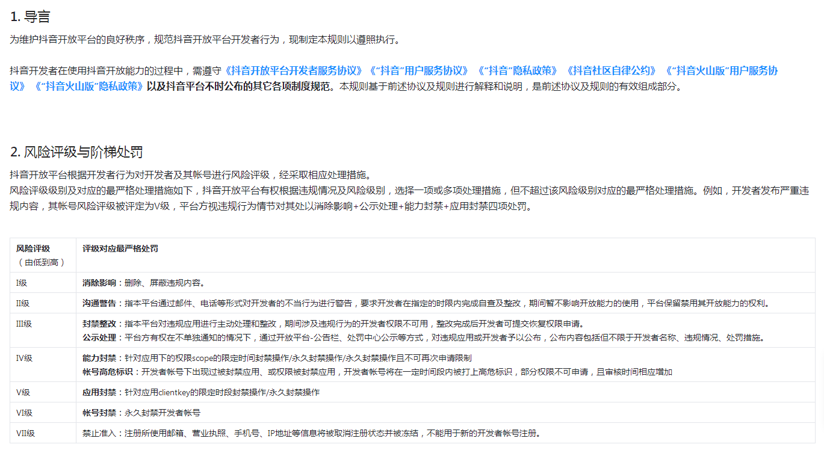Select the "II级" table cell
Viewport: 824px width, 456px height.
[43, 303]
